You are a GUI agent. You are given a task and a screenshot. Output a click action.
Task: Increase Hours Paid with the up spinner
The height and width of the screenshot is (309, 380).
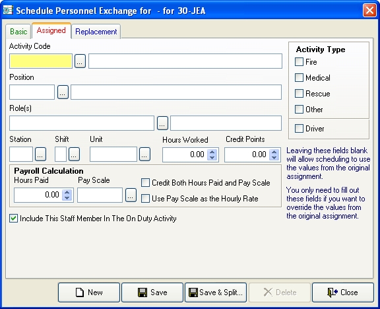tap(67, 192)
